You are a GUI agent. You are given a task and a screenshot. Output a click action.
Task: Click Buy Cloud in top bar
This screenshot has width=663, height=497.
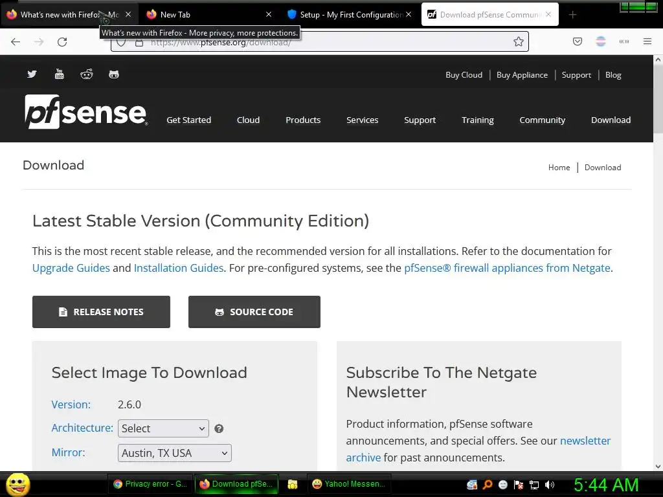(x=464, y=75)
